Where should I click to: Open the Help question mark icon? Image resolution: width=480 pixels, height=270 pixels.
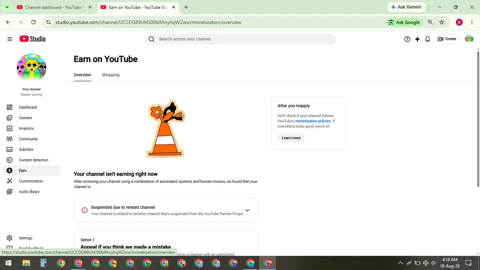407,39
